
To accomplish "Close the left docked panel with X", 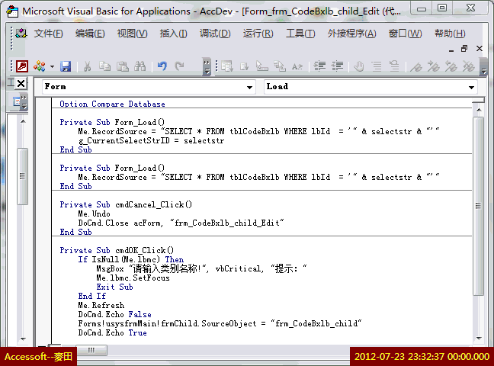I will (21, 84).
